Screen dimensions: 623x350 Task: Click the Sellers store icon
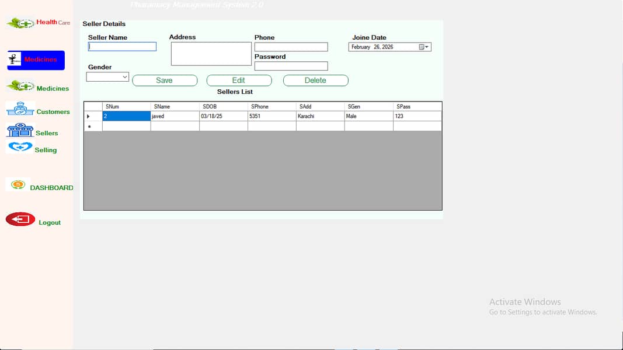tap(20, 131)
